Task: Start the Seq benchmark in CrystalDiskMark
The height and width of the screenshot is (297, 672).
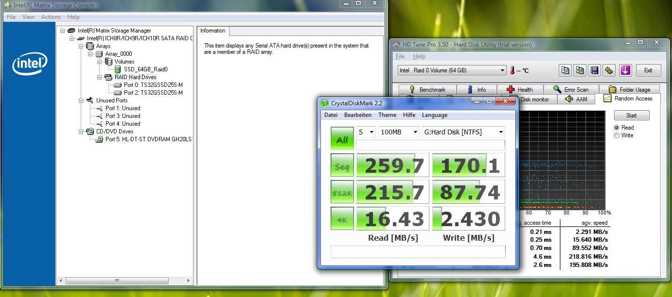Action: point(342,165)
